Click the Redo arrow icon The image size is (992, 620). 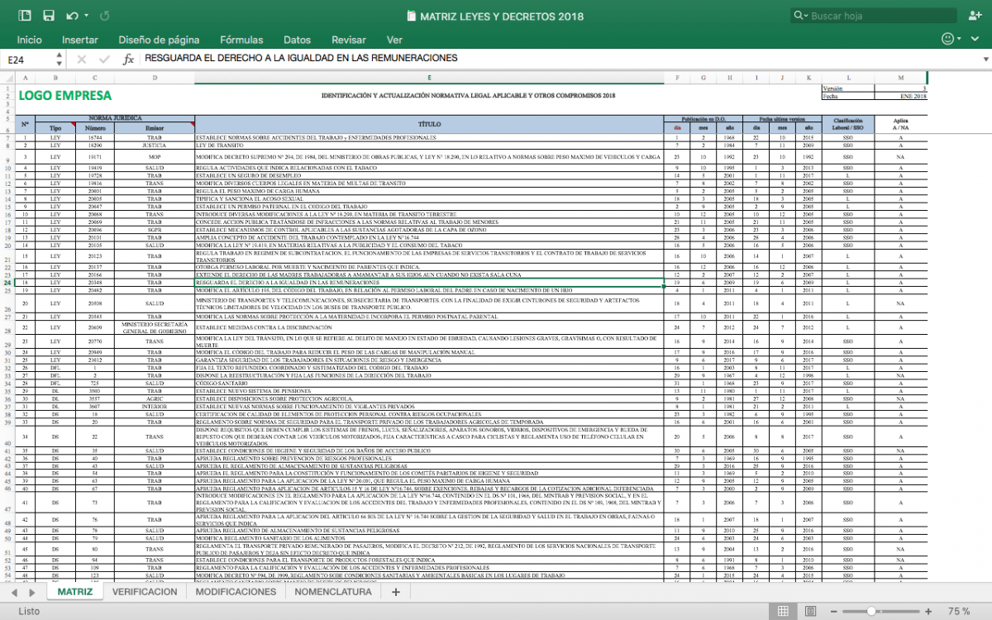coord(104,16)
